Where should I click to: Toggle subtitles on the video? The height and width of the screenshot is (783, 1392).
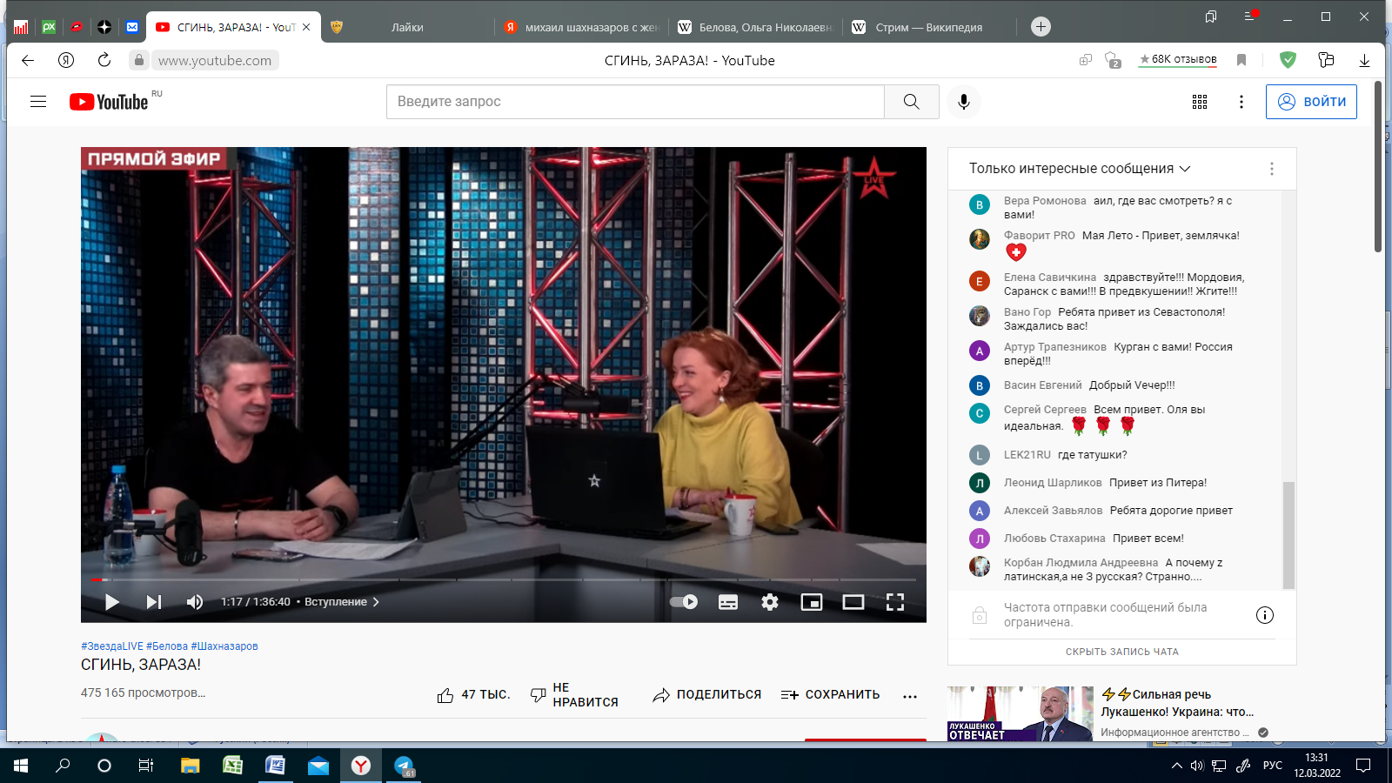728,602
